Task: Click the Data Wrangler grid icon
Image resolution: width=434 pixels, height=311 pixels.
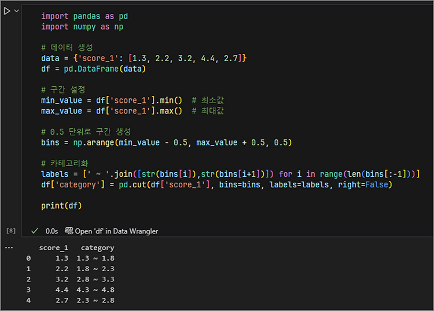Action: tap(69, 231)
